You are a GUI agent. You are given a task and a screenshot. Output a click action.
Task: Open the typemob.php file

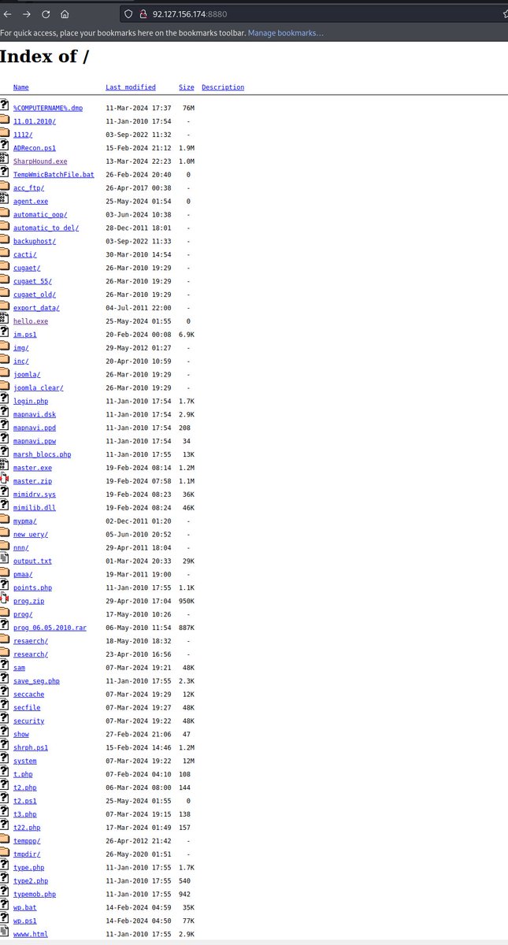click(x=35, y=895)
